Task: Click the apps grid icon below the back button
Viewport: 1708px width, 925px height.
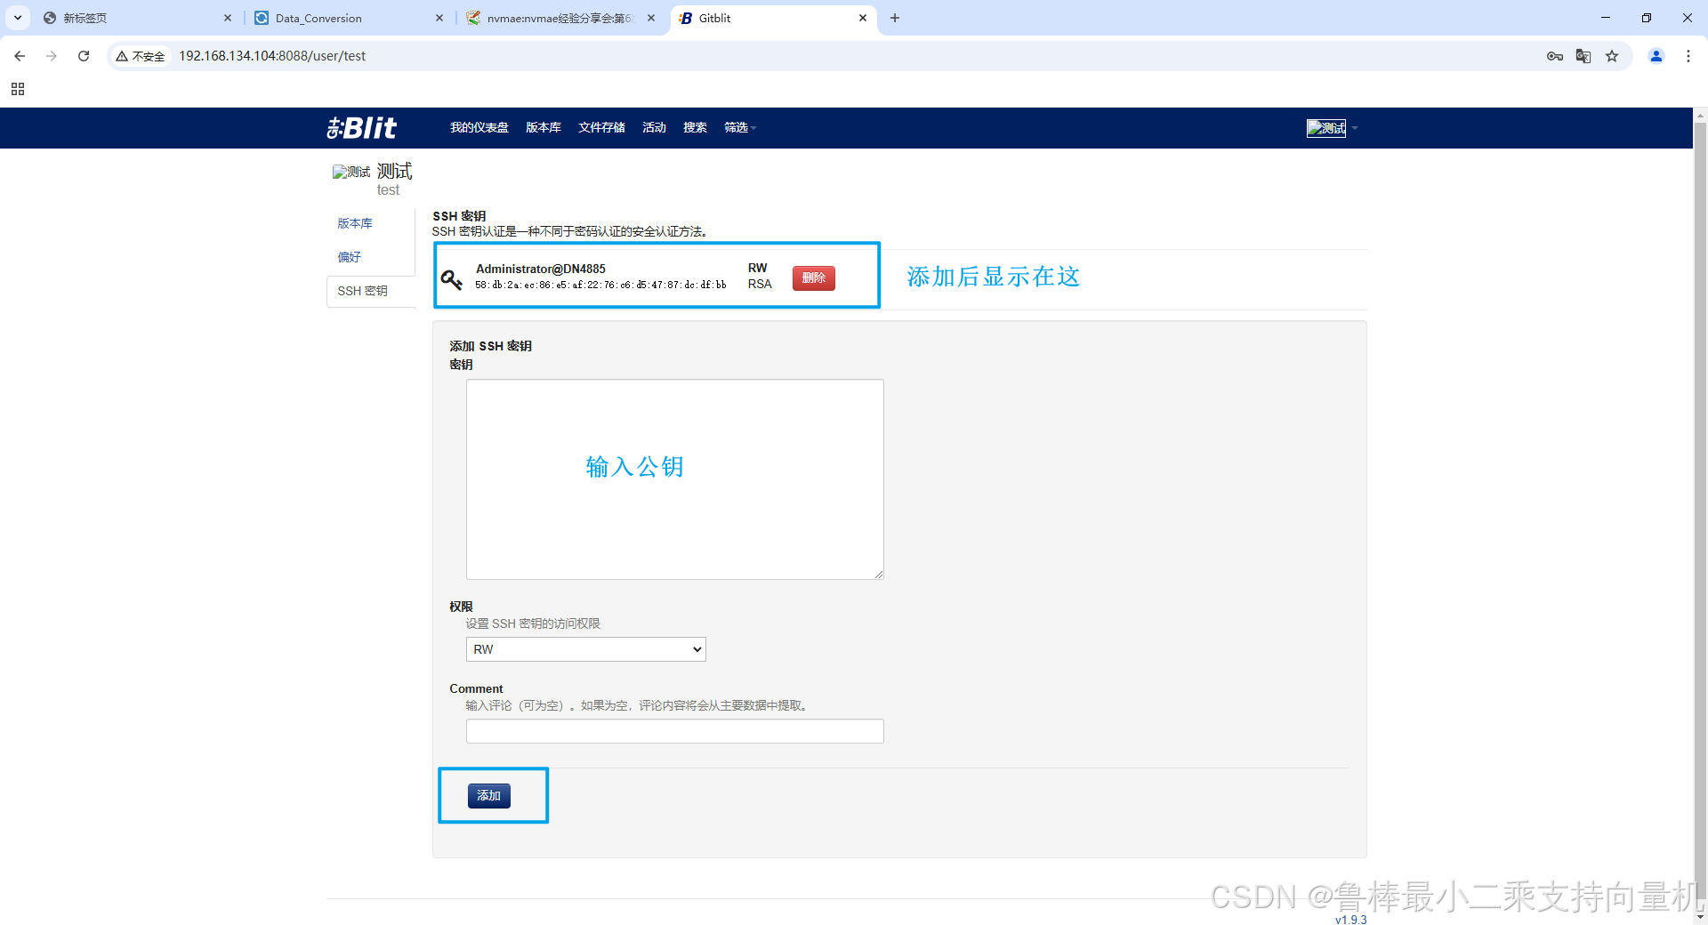Action: pyautogui.click(x=18, y=89)
